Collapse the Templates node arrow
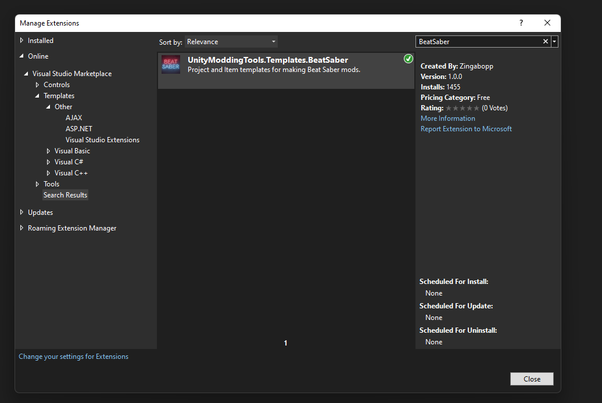Image resolution: width=602 pixels, height=403 pixels. (x=37, y=96)
